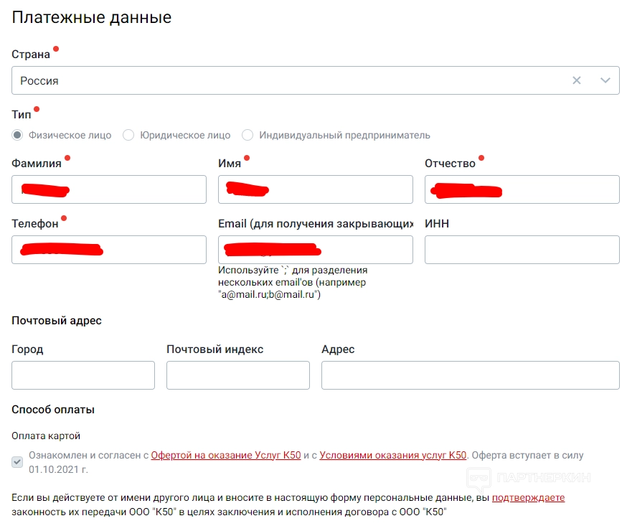
Task: Choose Юридическое лицо radio option
Action: (x=128, y=135)
